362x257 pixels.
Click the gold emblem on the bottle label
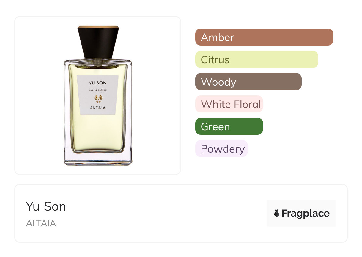click(x=98, y=98)
